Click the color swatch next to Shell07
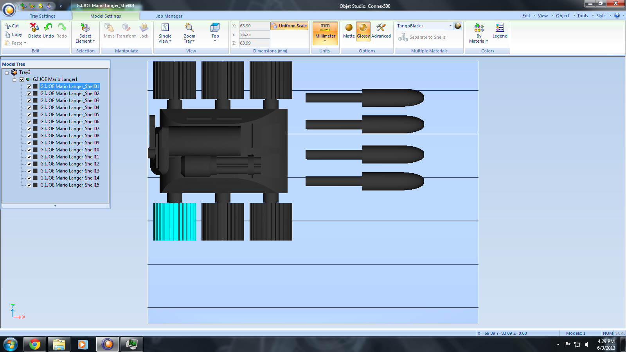Image resolution: width=626 pixels, height=352 pixels. (x=35, y=129)
